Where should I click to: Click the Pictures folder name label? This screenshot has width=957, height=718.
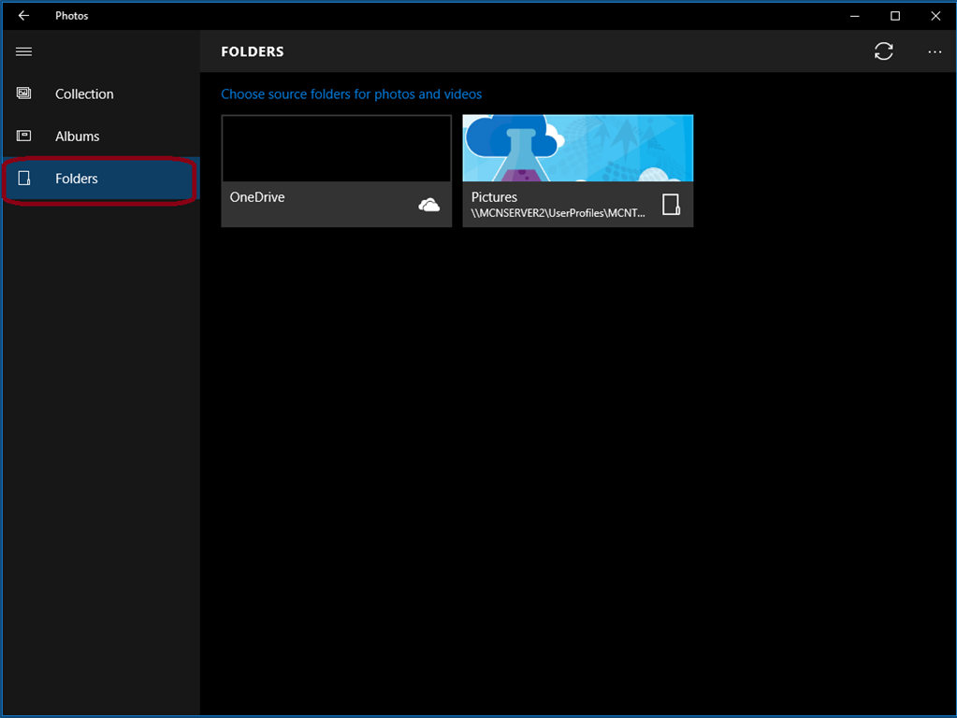[494, 197]
